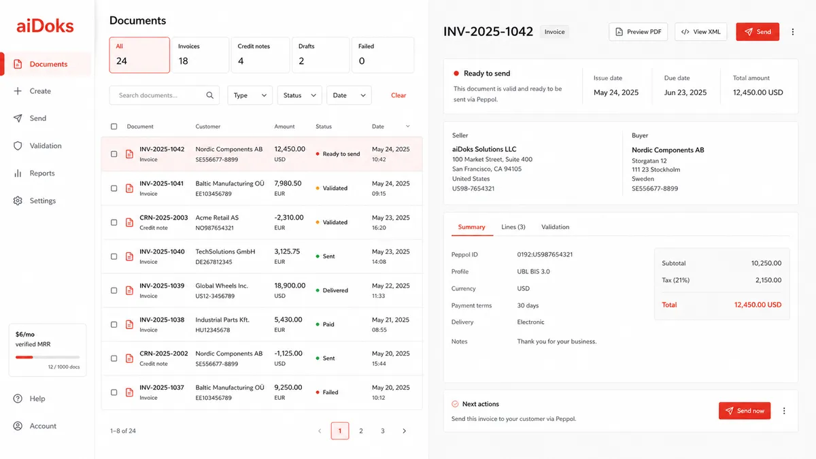Go to page 2
This screenshot has height=459, width=816.
(x=361, y=431)
